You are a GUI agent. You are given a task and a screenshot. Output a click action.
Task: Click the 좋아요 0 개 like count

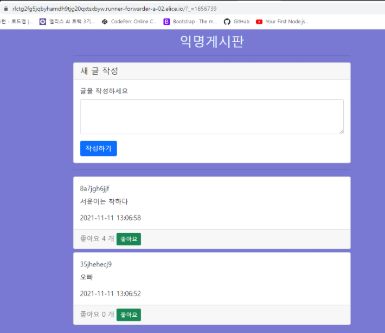coord(97,315)
